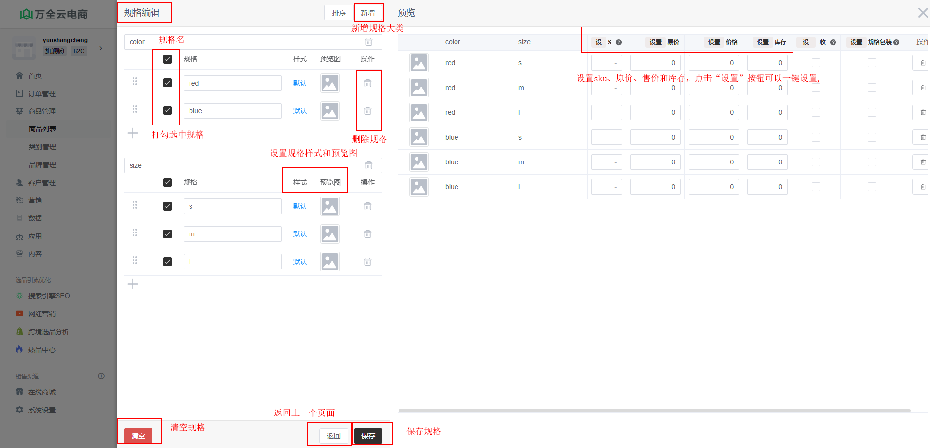Toggle the checkbox for size 's'
This screenshot has width=930, height=448.
[x=168, y=206]
